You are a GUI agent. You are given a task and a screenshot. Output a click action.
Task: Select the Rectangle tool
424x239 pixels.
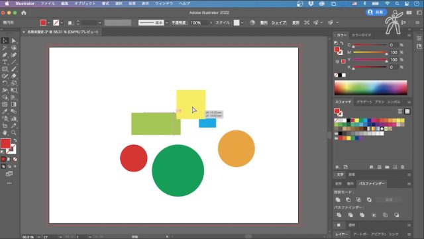tap(5, 69)
